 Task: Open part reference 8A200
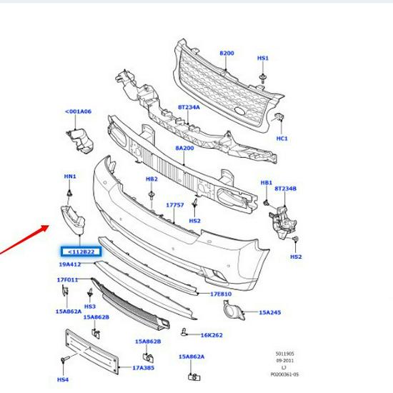(184, 148)
